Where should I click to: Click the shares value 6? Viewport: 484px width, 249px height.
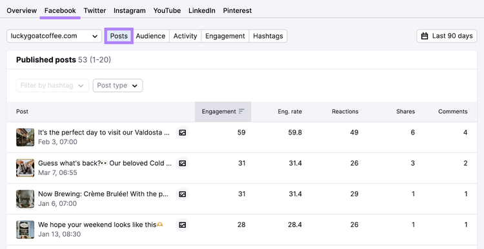(x=413, y=133)
